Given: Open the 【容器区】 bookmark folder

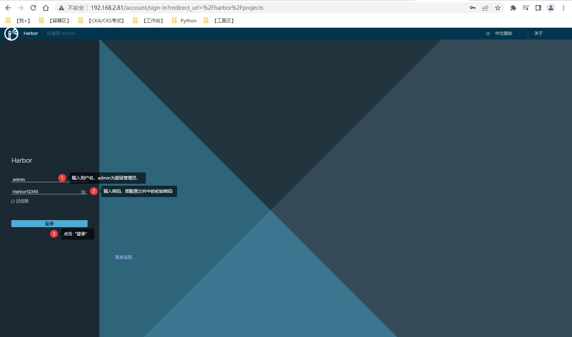Looking at the screenshot, I should coord(55,21).
